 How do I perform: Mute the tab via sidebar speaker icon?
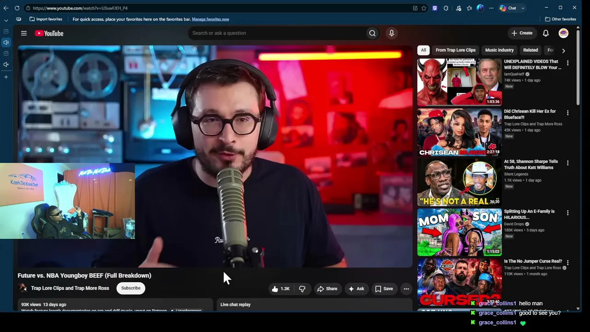6,42
